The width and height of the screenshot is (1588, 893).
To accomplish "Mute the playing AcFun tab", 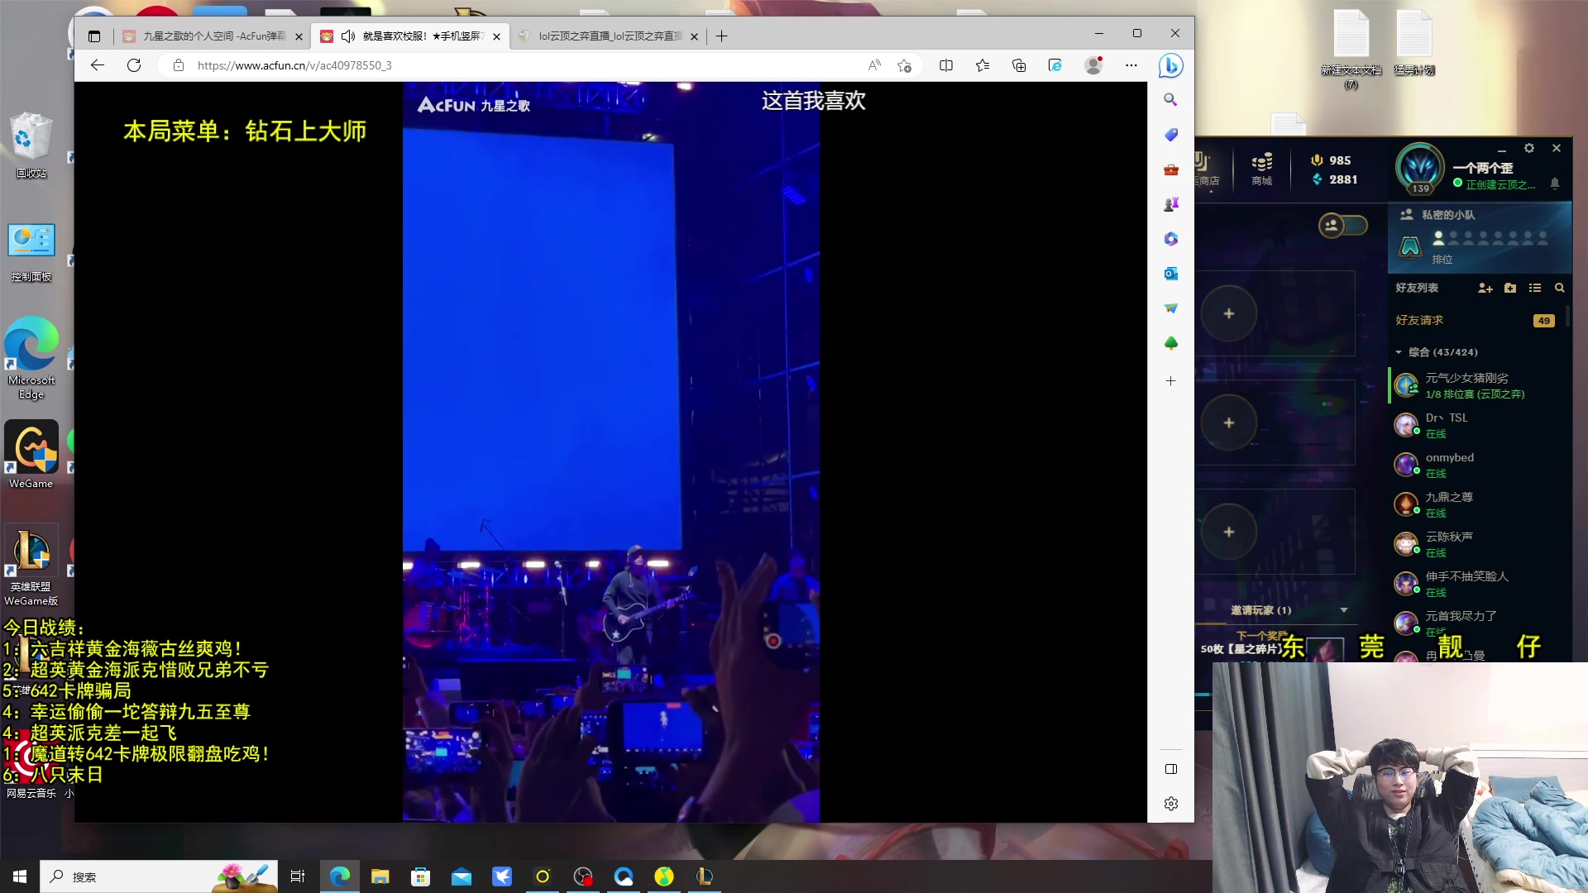I will (x=348, y=36).
